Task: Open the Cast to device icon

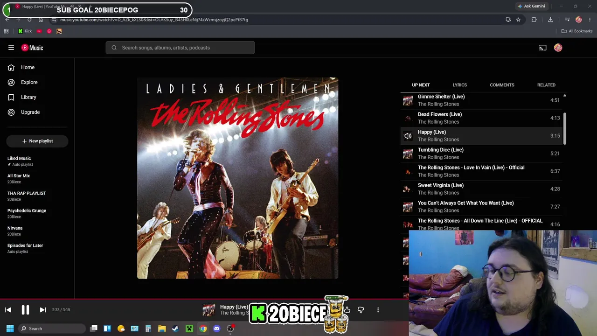Action: pos(543,48)
